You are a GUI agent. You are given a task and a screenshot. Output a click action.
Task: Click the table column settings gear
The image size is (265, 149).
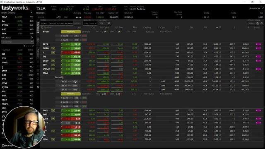262,24
